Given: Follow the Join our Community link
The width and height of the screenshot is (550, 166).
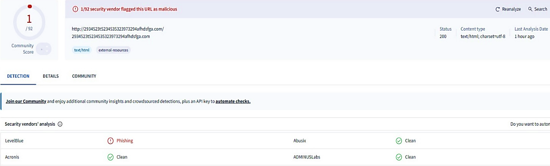Looking at the screenshot, I should click(x=26, y=101).
